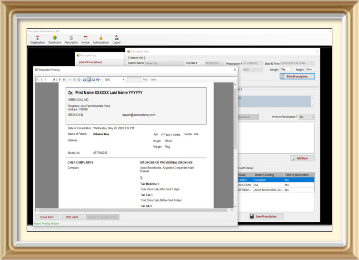Toggle print layout view in report toolbar

click(x=89, y=80)
